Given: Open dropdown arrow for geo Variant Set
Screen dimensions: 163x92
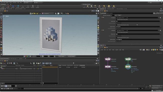Looking at the screenshot, I should (x=160, y=34).
